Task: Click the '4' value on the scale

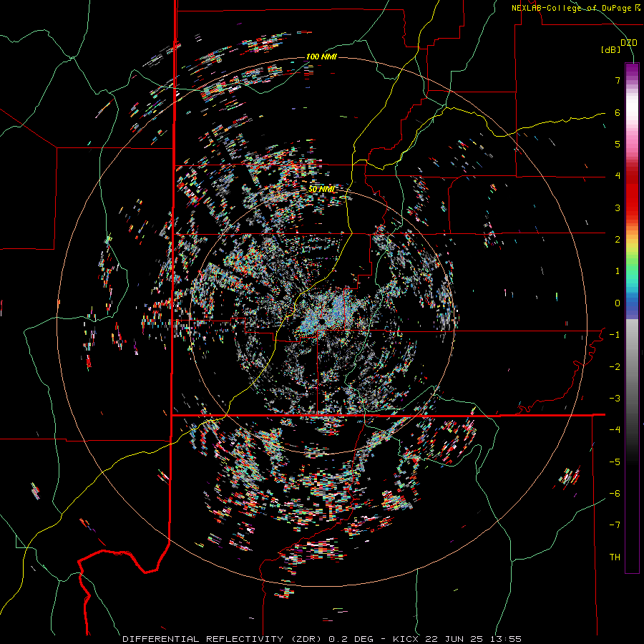Action: click(x=618, y=176)
